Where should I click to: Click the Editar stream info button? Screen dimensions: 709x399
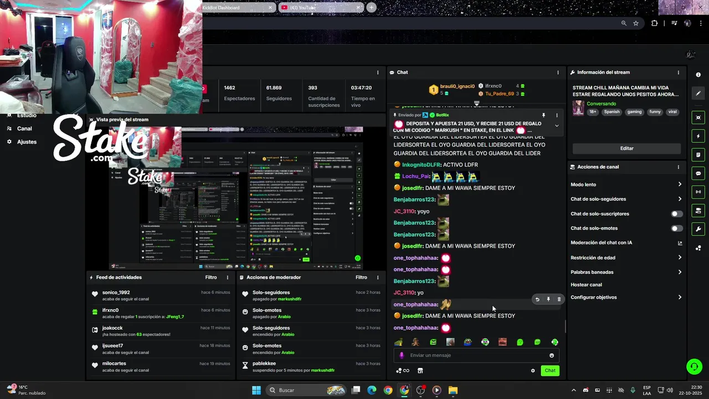tap(626, 149)
